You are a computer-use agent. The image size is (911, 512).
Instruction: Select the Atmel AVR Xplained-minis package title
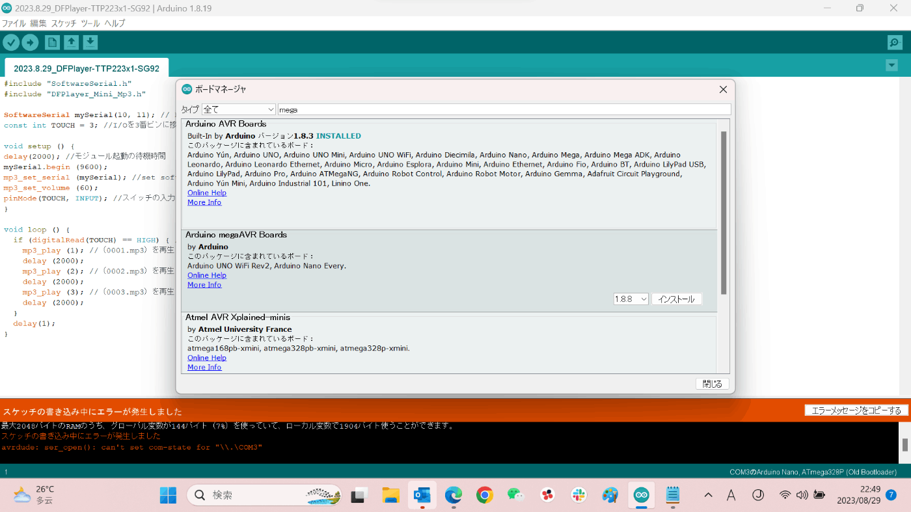[238, 317]
